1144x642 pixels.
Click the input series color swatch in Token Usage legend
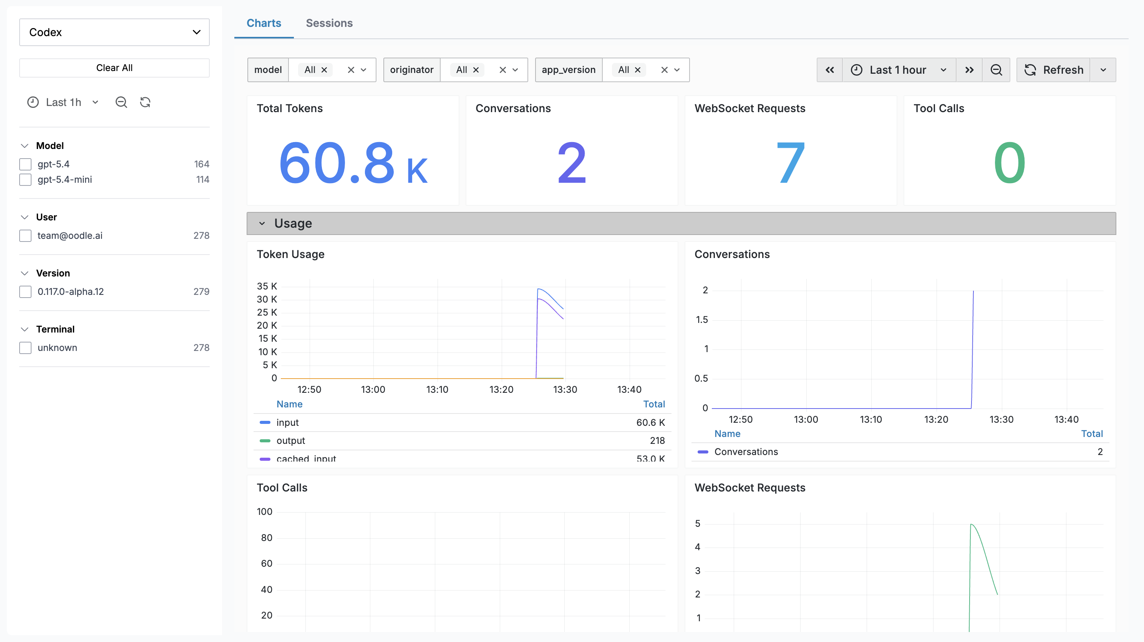(265, 422)
